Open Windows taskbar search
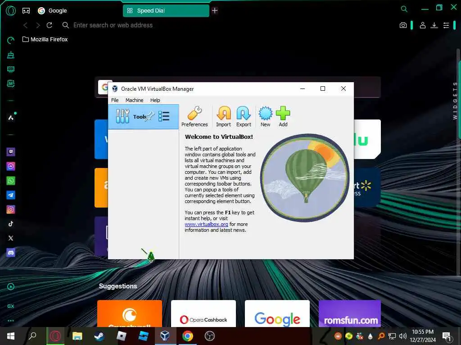 point(32,336)
